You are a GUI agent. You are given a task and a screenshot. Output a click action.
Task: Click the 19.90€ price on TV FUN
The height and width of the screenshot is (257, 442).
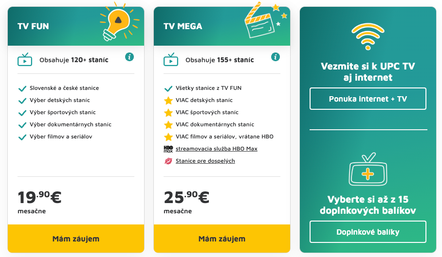39,197
